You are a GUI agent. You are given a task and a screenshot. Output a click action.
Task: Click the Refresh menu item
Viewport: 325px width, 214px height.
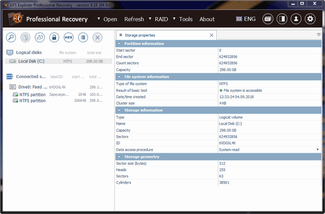134,19
